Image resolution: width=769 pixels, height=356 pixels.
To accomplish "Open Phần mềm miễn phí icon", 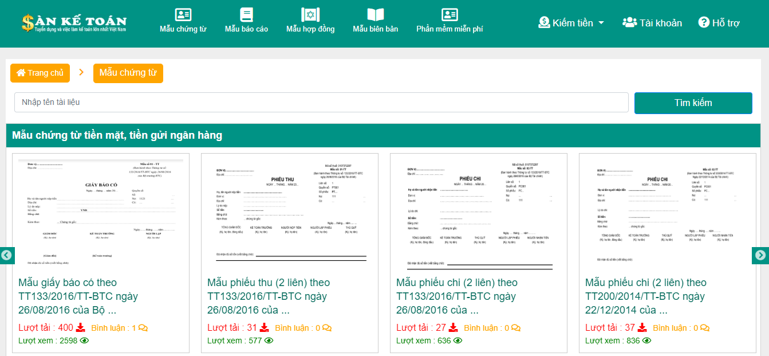I will pos(449,15).
